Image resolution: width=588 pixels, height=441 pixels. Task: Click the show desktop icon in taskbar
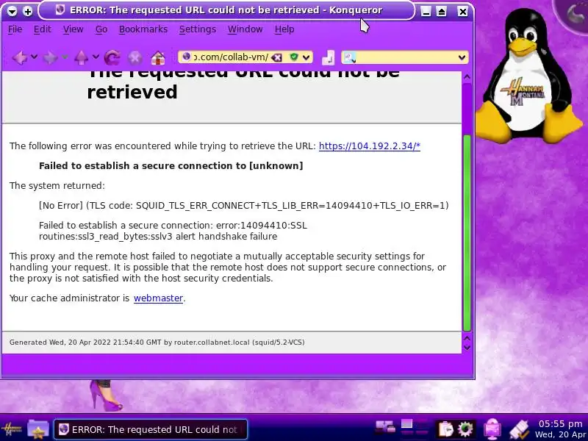pos(385,427)
